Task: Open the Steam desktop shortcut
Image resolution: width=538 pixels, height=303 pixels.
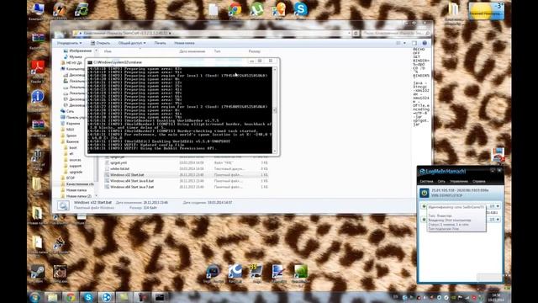Action: click(x=37, y=273)
